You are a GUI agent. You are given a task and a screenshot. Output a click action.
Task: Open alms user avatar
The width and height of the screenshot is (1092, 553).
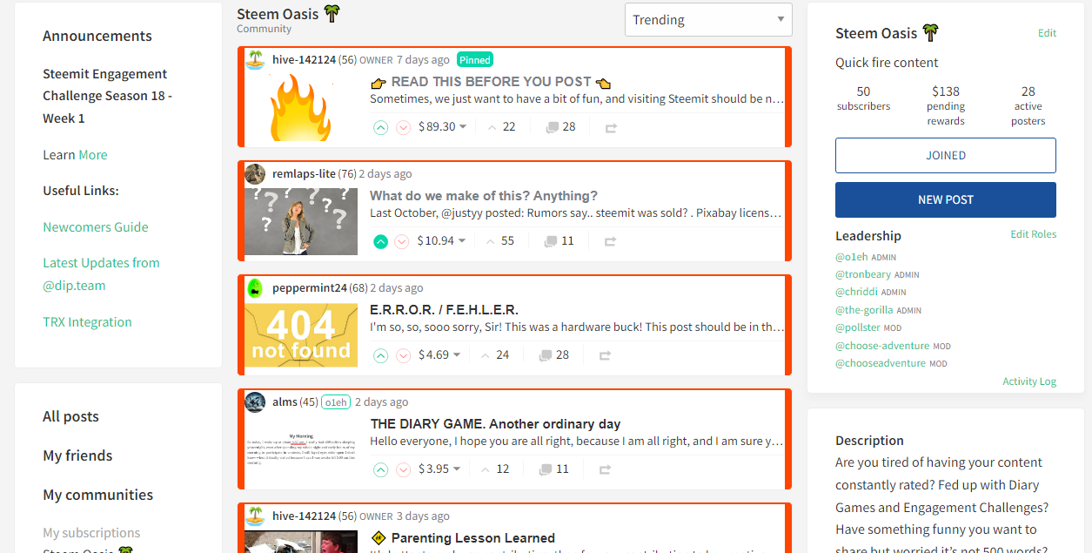click(255, 401)
